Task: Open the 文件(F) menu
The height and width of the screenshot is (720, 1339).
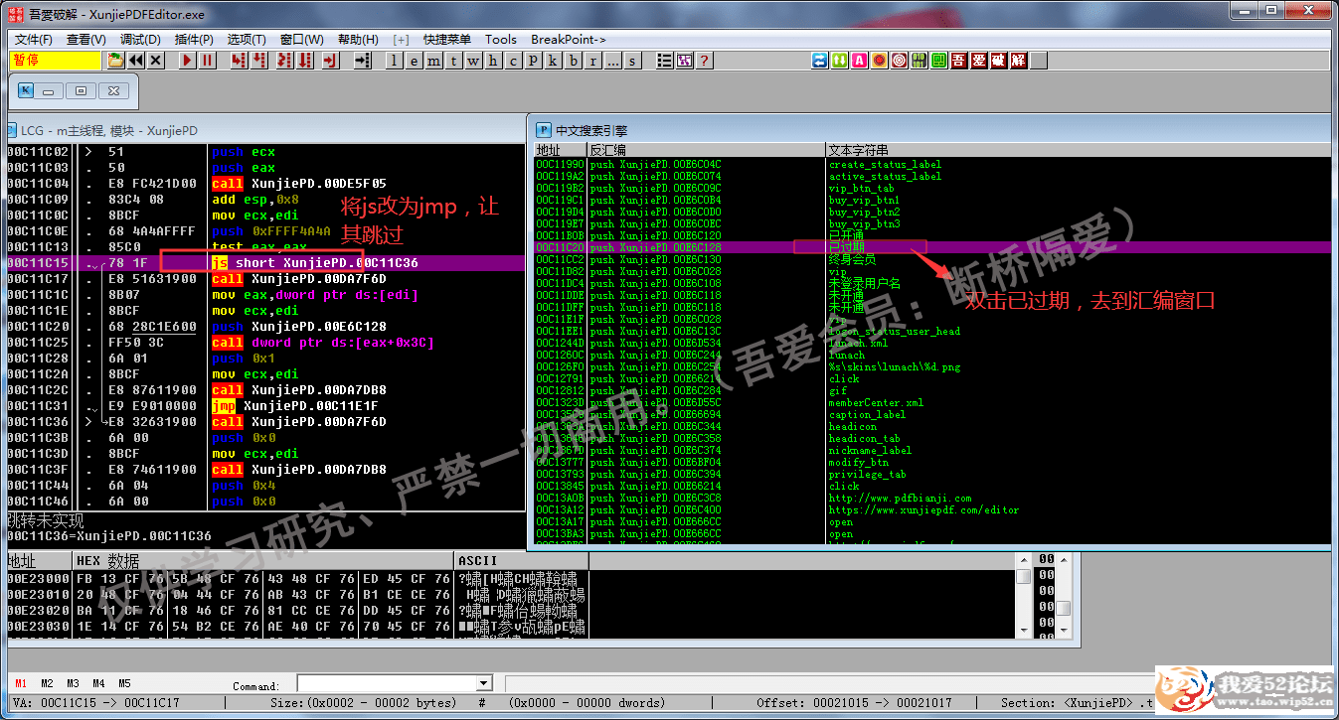Action: 34,40
